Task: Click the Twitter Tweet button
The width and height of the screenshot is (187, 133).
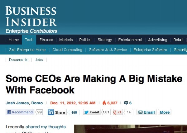Action: [x=91, y=112]
